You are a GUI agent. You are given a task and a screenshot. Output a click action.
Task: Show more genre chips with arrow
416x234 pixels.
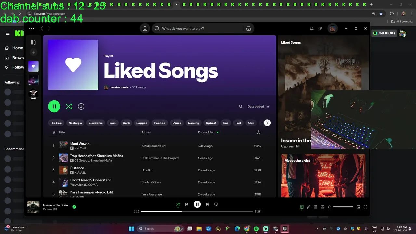tap(267, 123)
